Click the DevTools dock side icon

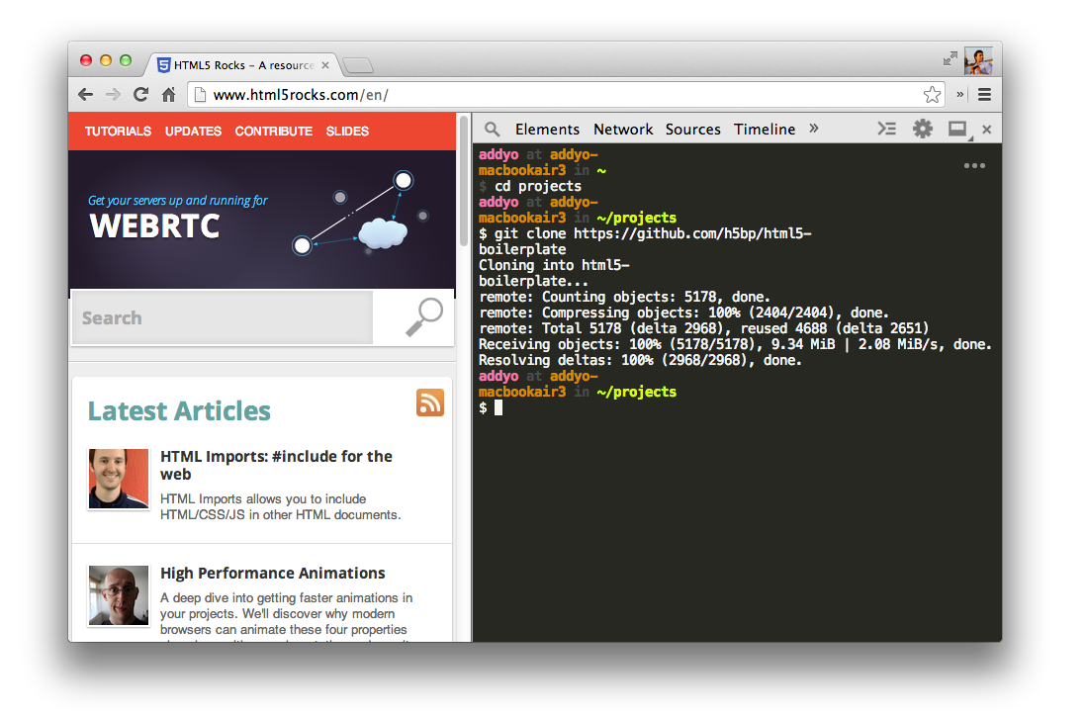click(956, 129)
